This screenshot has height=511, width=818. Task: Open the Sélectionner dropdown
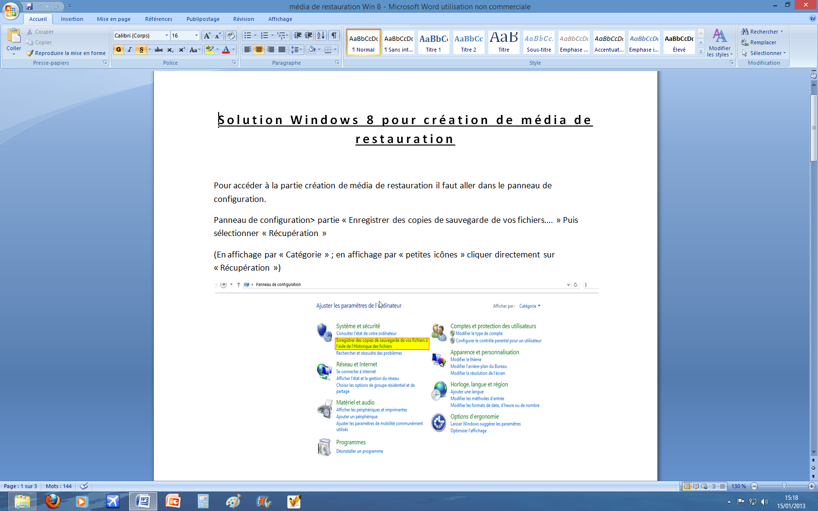click(764, 53)
